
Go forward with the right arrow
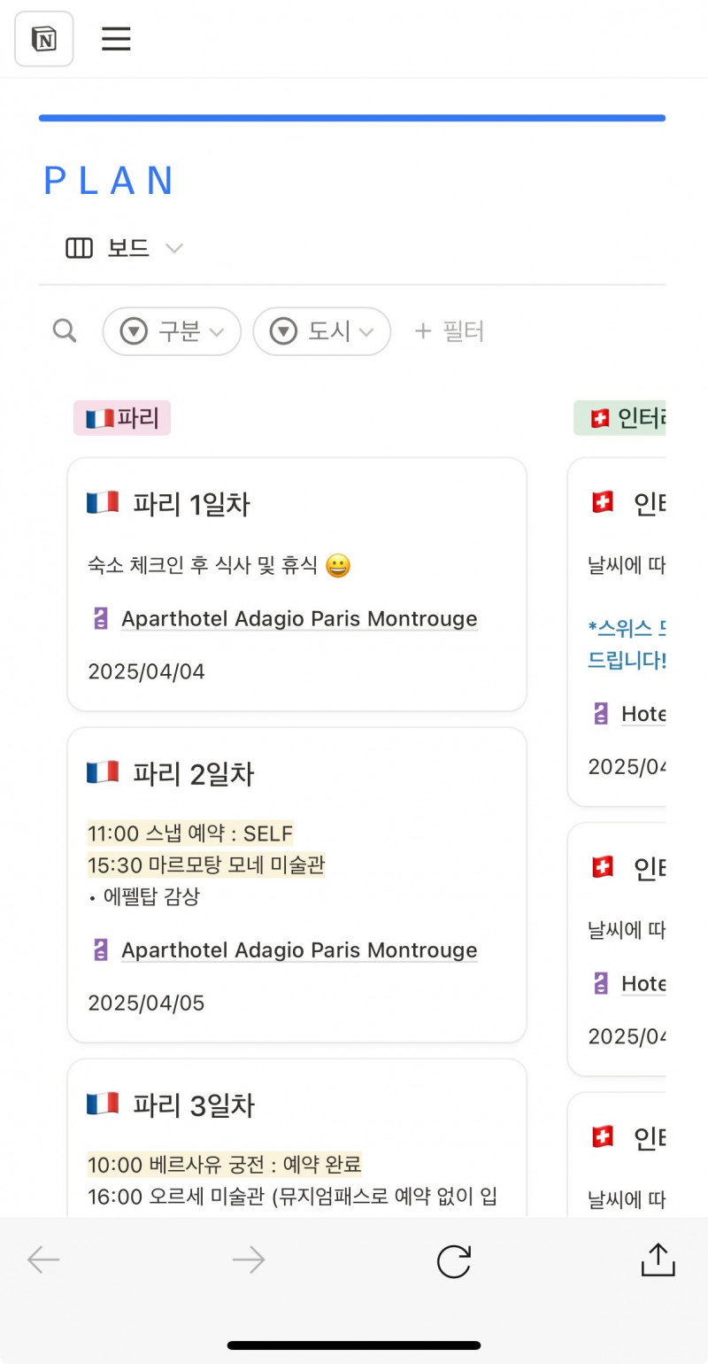[249, 1260]
